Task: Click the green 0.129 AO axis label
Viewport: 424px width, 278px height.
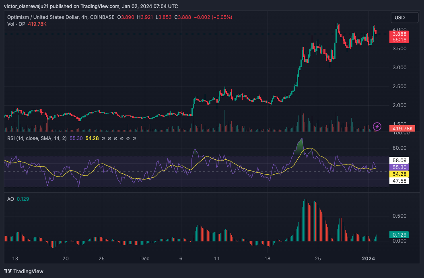Action: [399, 235]
